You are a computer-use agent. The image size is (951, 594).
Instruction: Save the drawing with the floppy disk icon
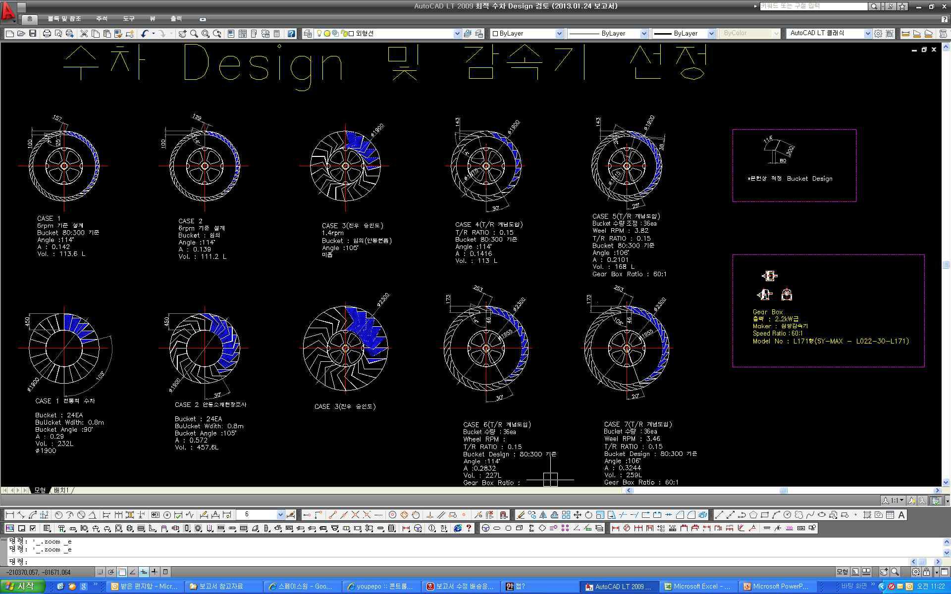33,34
